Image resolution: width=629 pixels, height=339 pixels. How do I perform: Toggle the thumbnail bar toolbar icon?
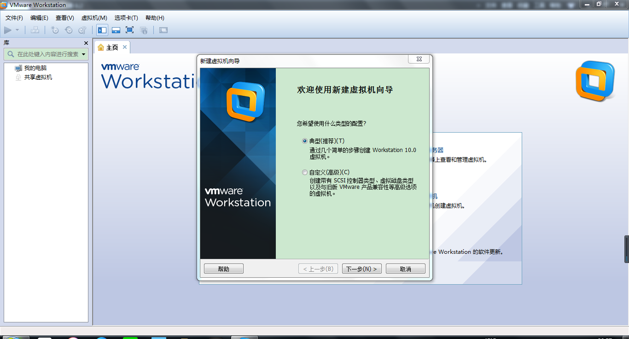(116, 30)
